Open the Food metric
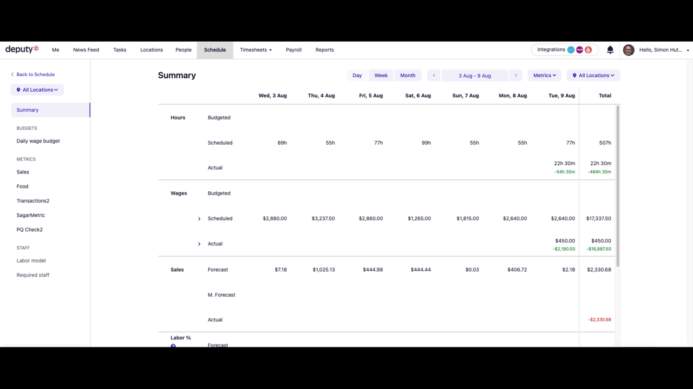 pos(22,186)
